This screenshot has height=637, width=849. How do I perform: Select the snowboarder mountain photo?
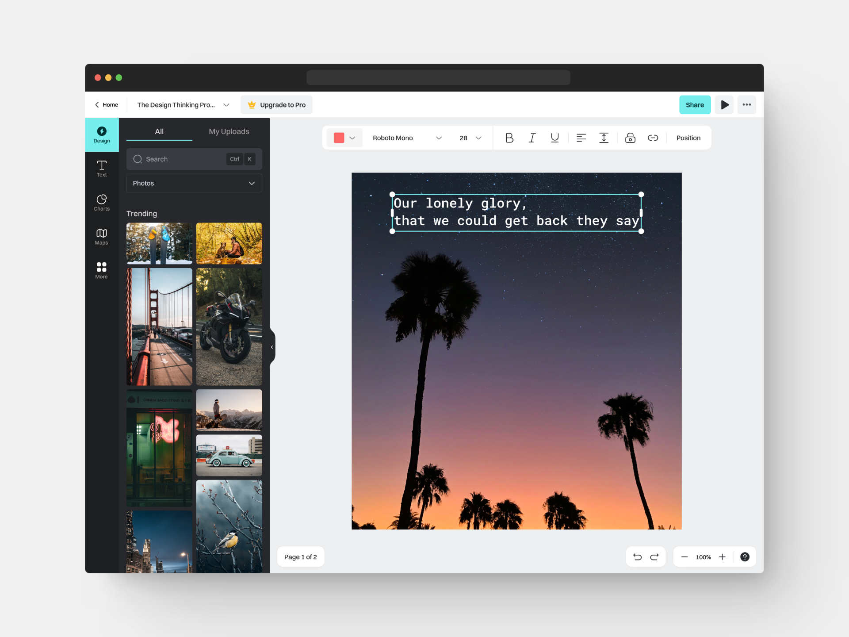pyautogui.click(x=229, y=410)
